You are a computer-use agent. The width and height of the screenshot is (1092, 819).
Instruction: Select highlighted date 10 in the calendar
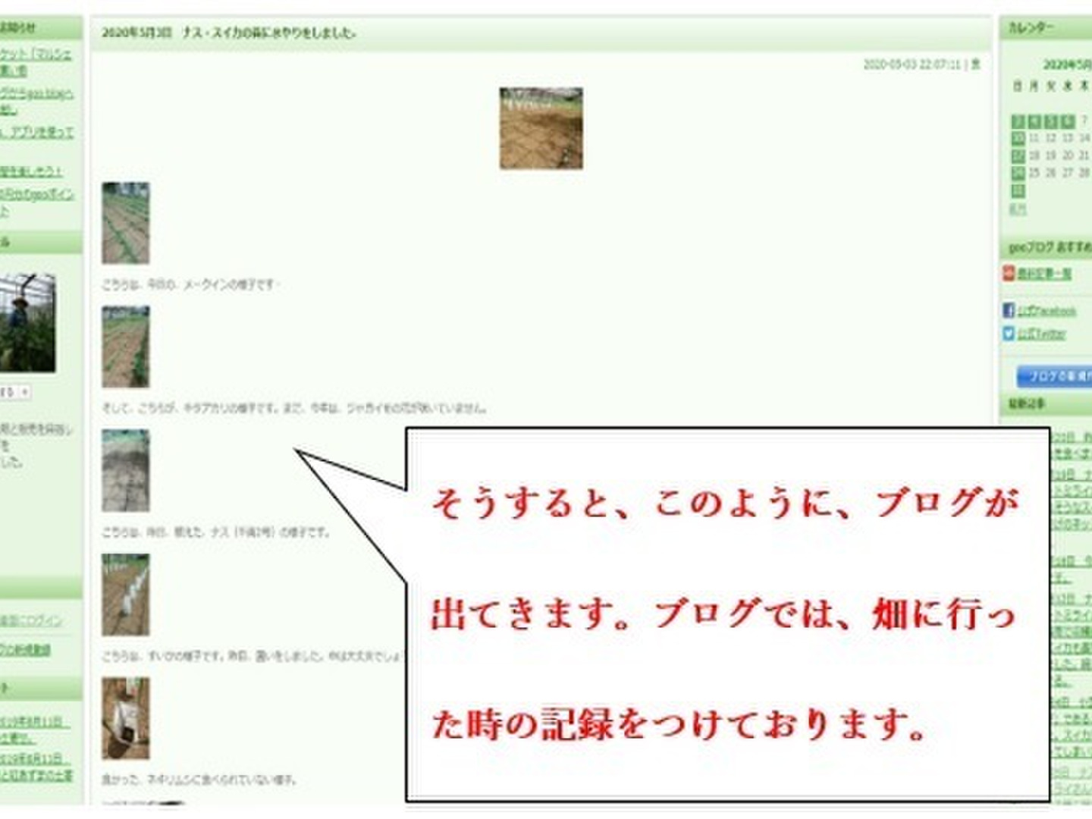tap(1018, 139)
